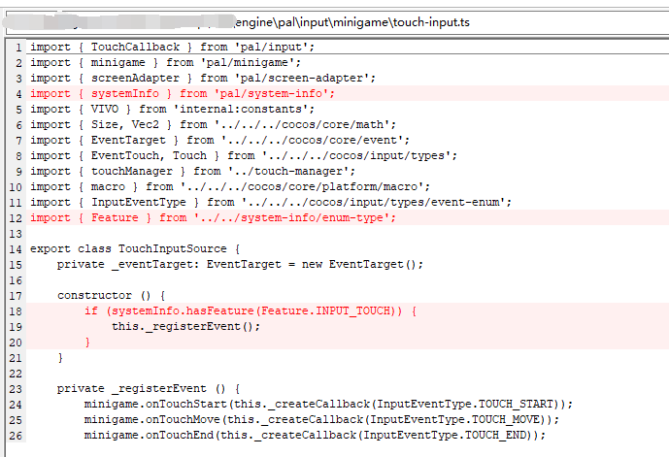This screenshot has height=457, width=669.
Task: Click the macro import line
Action: coord(230,186)
